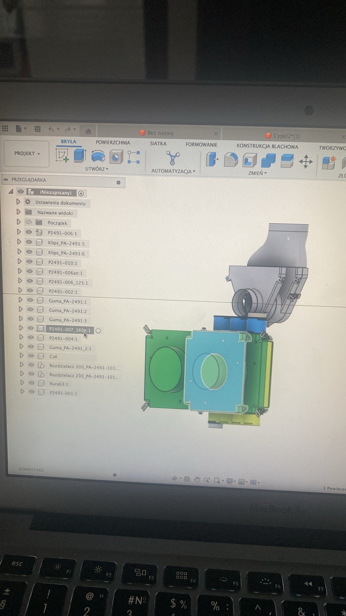This screenshot has height=616, width=346.
Task: Collapse the PRZEGLĄDARKA panel with double arrows
Action: pos(5,180)
